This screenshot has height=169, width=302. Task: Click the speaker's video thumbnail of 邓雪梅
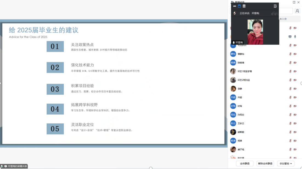(255, 32)
